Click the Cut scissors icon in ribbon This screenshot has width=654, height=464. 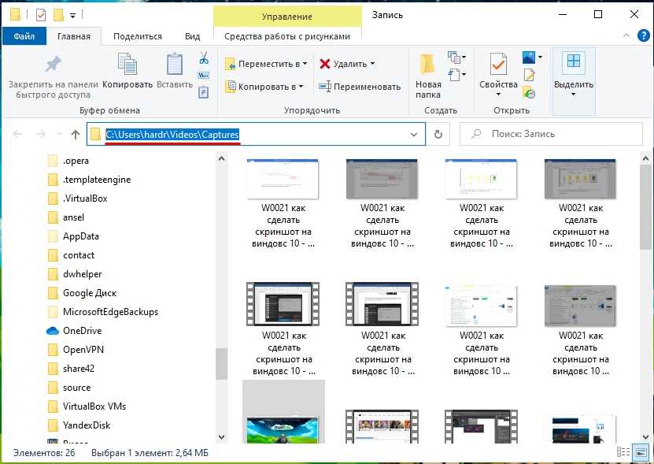203,58
